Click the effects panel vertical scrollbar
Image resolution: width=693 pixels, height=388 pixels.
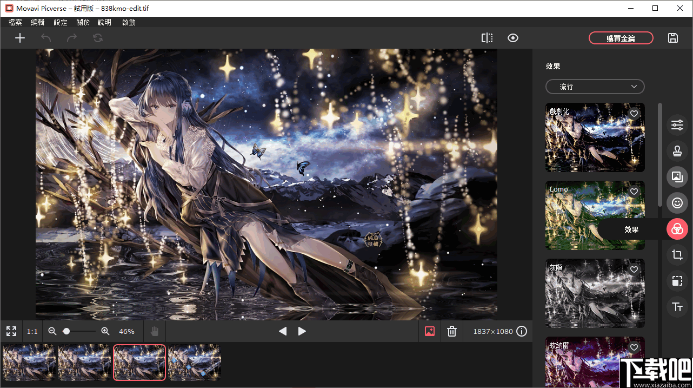pyautogui.click(x=659, y=154)
